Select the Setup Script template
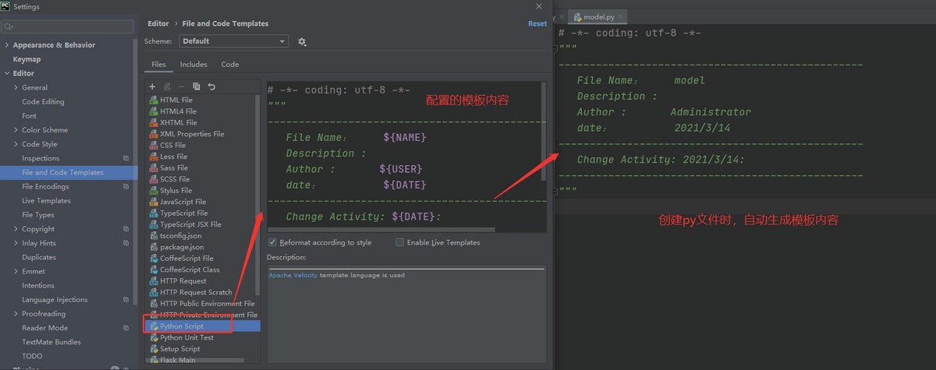Image resolution: width=936 pixels, height=370 pixels. click(x=180, y=349)
